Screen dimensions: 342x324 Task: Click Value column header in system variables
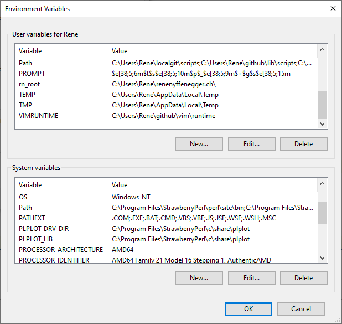tap(210, 185)
